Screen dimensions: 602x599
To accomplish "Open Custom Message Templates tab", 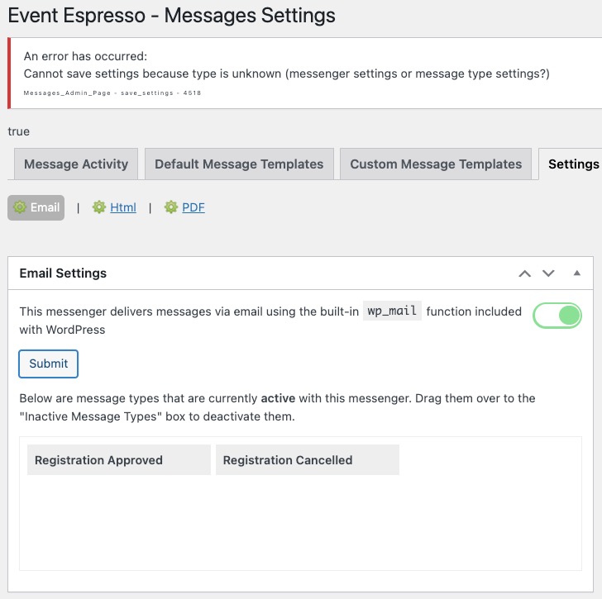I will (x=436, y=164).
